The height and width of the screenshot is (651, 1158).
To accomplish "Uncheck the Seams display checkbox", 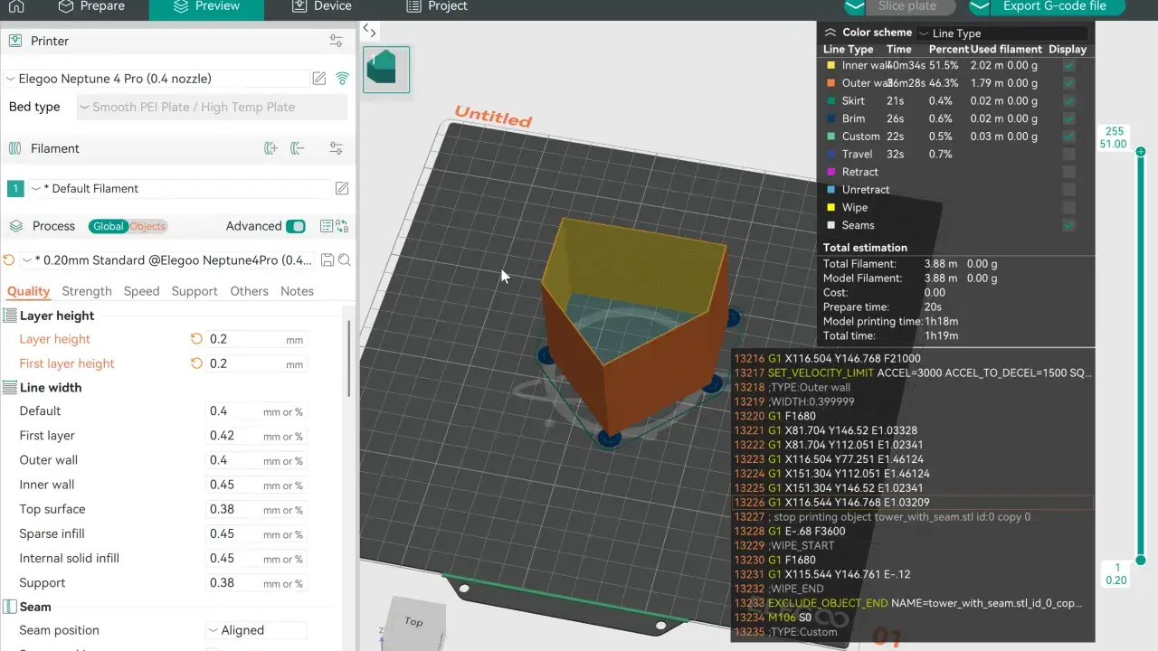I will point(1069,225).
